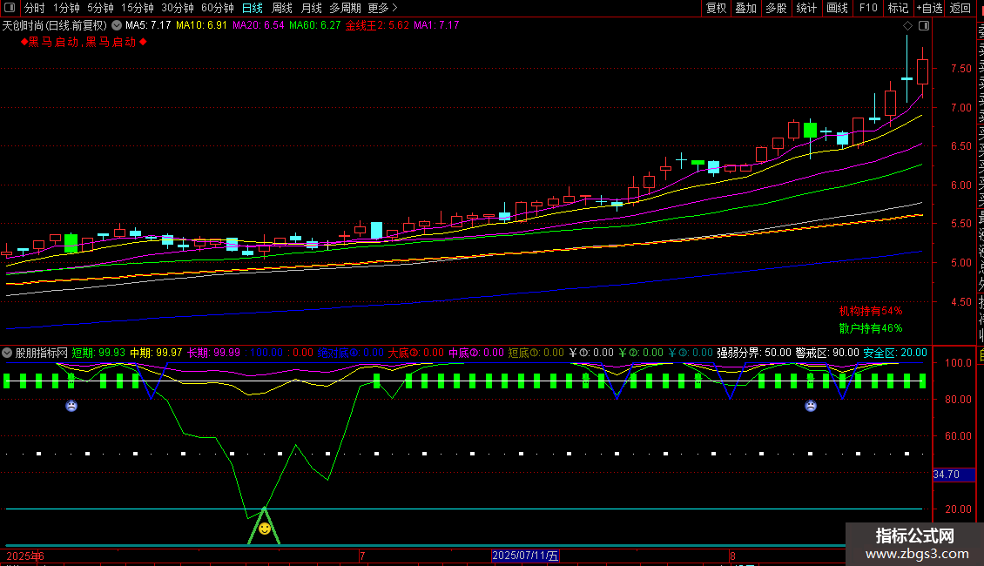This screenshot has width=984, height=566.
Task: Click the 强弱分界: 50.00 value
Action: pyautogui.click(x=754, y=354)
